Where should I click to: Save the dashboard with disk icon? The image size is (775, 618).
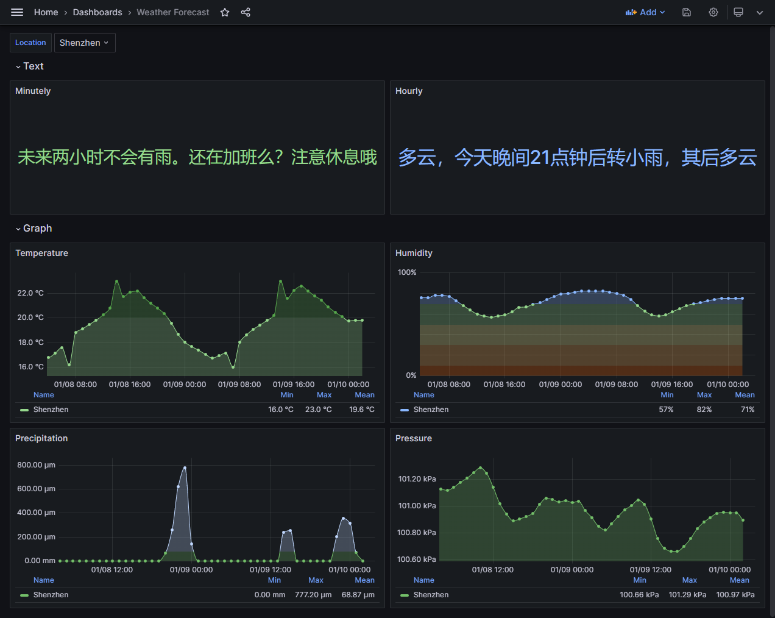pos(687,12)
